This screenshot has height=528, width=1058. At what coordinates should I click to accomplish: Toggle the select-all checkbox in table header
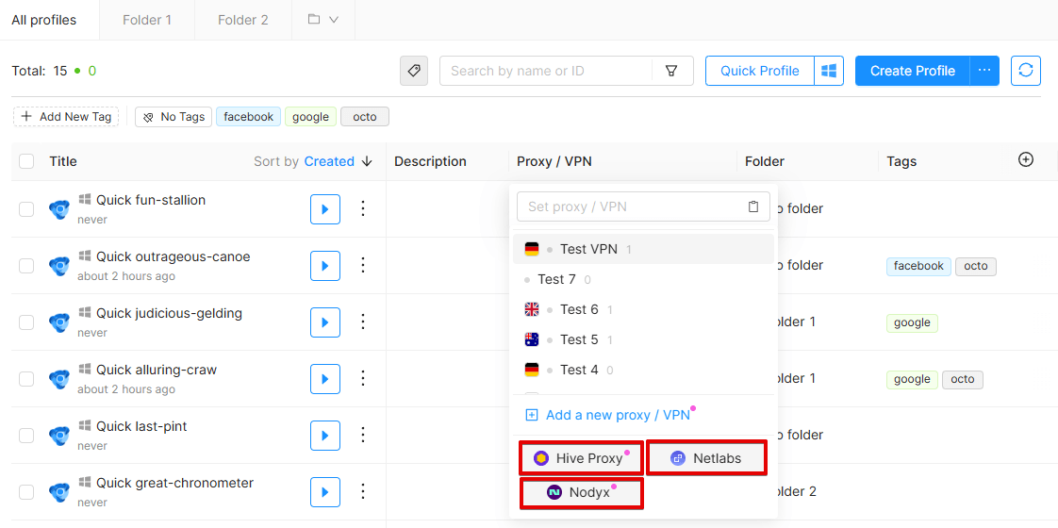point(26,161)
